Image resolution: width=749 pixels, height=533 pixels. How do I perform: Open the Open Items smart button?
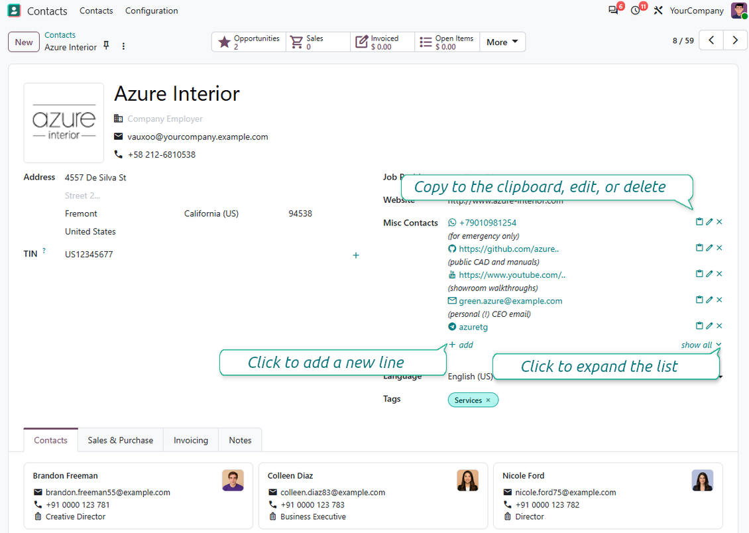[x=447, y=42]
